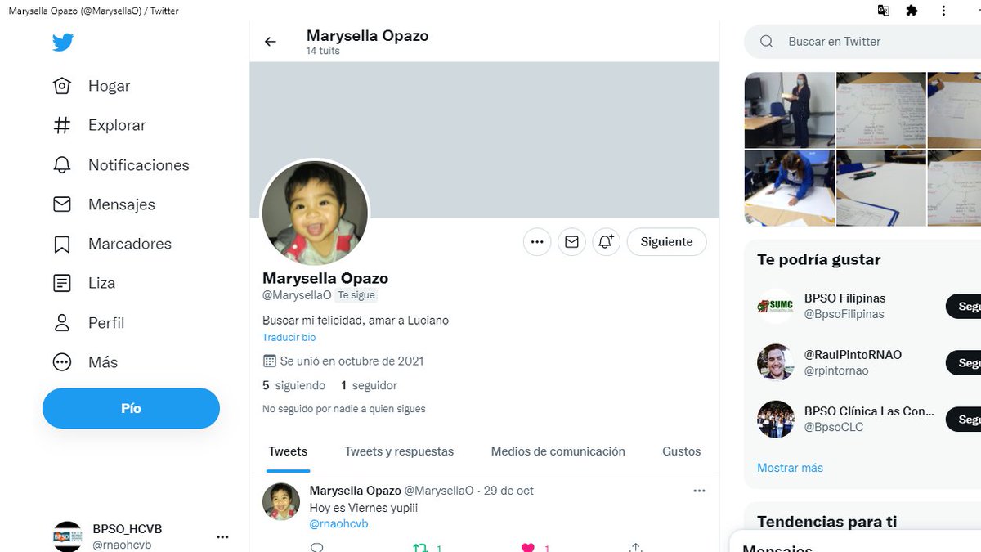Click the Twitter bird logo

click(x=63, y=43)
